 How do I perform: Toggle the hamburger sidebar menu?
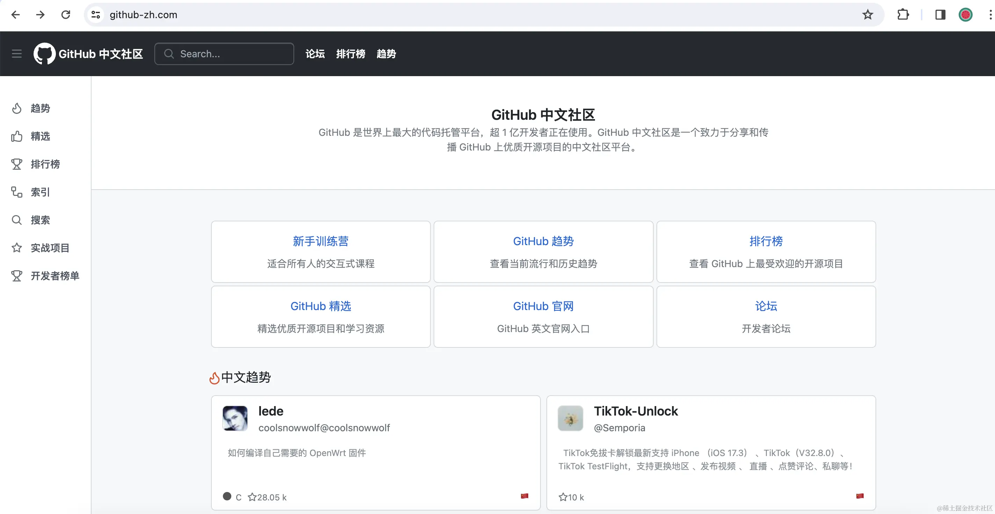point(17,54)
